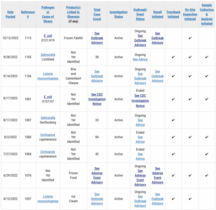Open outbreak status advisory for row 1106

pos(140,78)
